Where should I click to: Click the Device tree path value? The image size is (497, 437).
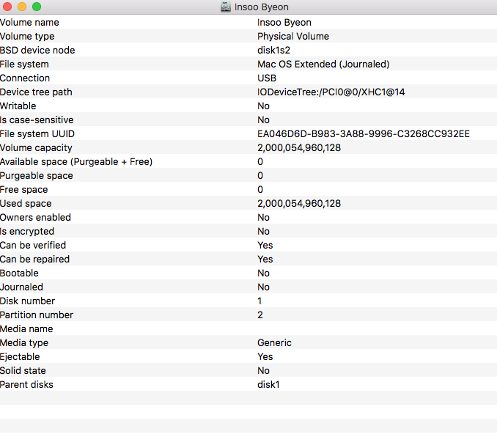[331, 92]
